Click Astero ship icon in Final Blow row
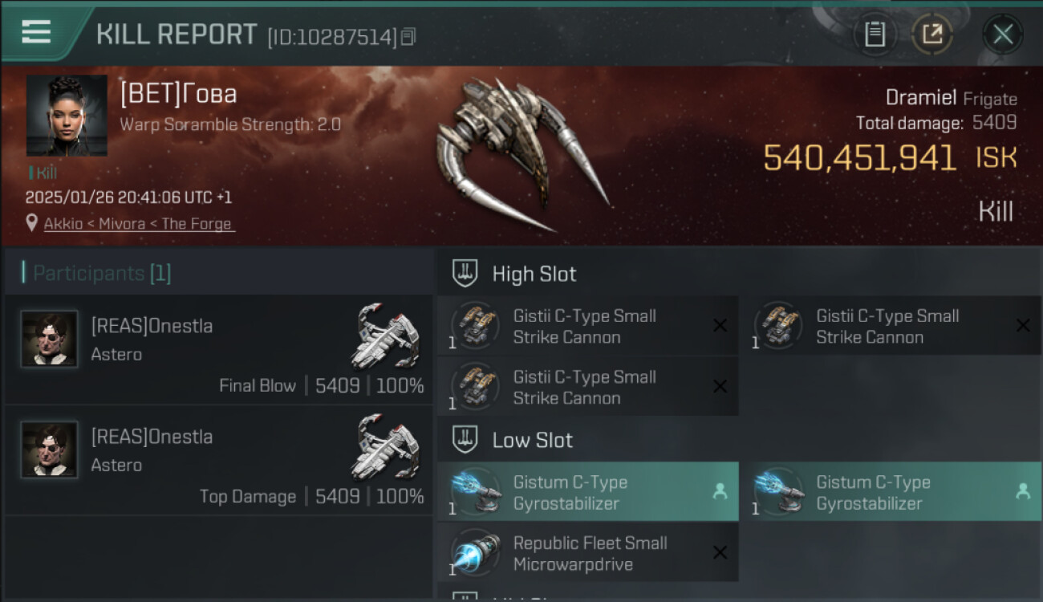Screen dimensions: 1043x602 click(387, 335)
